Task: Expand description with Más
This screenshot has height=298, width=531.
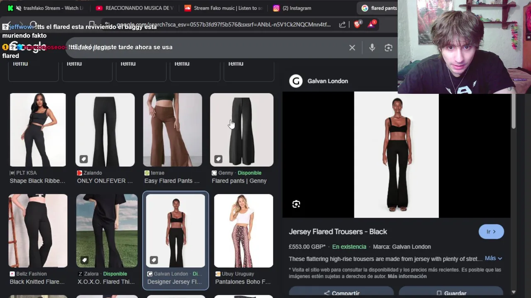Action: pyautogui.click(x=494, y=258)
